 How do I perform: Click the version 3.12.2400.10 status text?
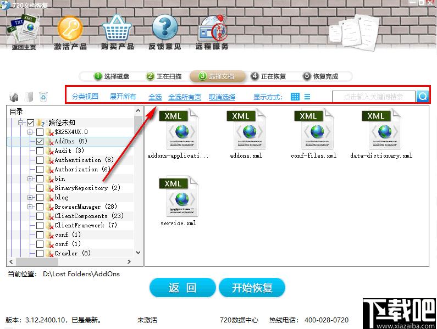[x=53, y=320]
